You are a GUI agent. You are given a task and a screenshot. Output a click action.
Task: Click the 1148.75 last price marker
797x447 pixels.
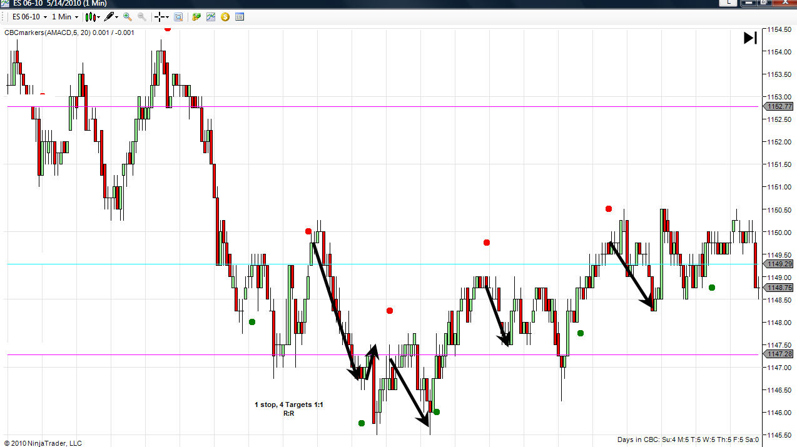pyautogui.click(x=779, y=288)
